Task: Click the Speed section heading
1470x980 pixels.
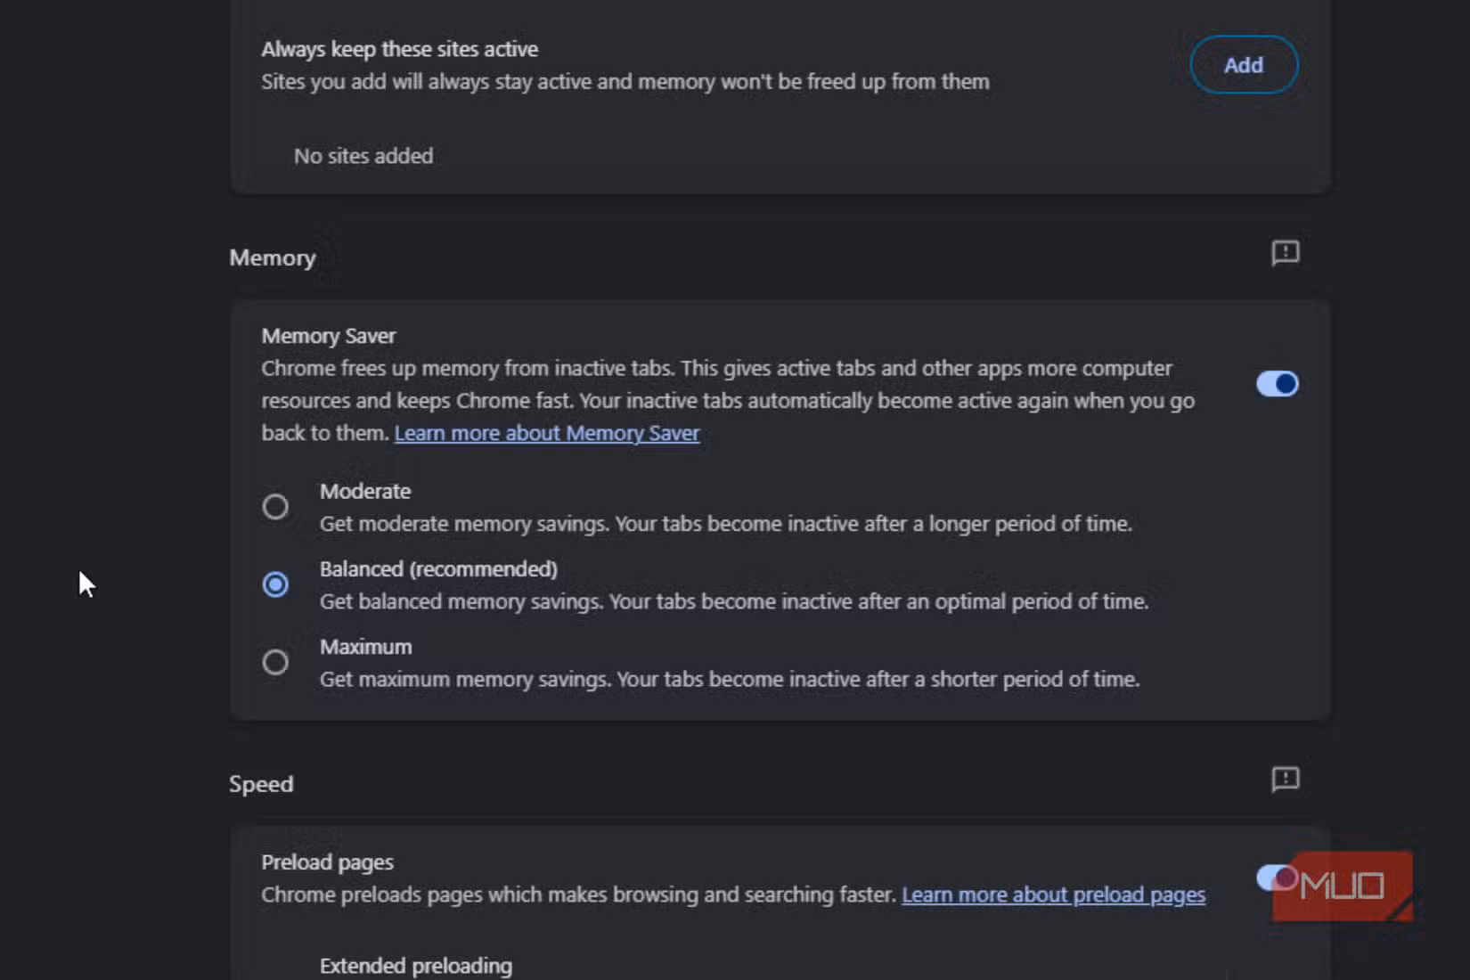Action: (260, 784)
